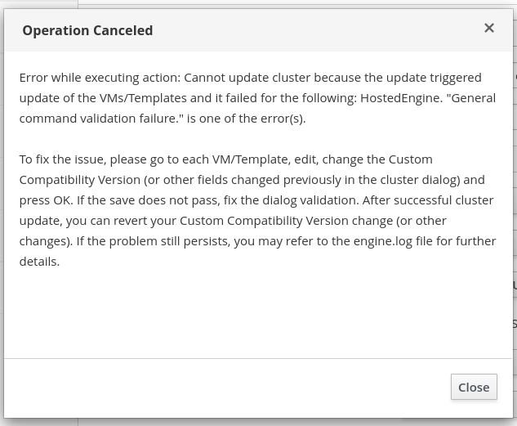This screenshot has height=426, width=517.
Task: Dismiss the dialog with the X icon
Action: 489,28
